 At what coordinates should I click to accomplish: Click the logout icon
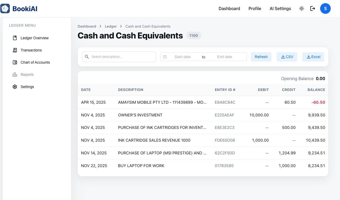[x=313, y=8]
